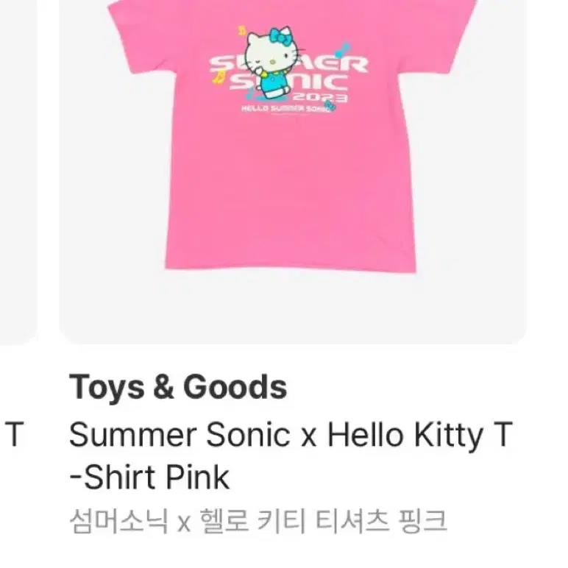
Task: Tap the 2023 text on the shirt
Action: point(320,98)
